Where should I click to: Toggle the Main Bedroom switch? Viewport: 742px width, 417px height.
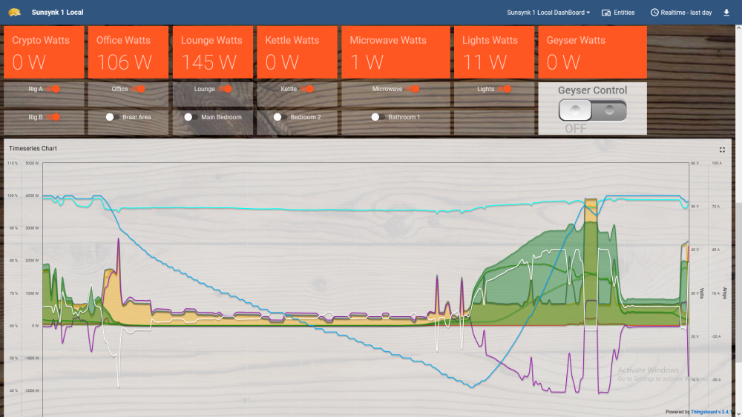pos(191,117)
